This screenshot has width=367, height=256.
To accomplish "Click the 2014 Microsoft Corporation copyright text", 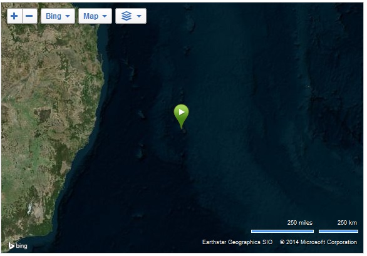I will coord(318,242).
